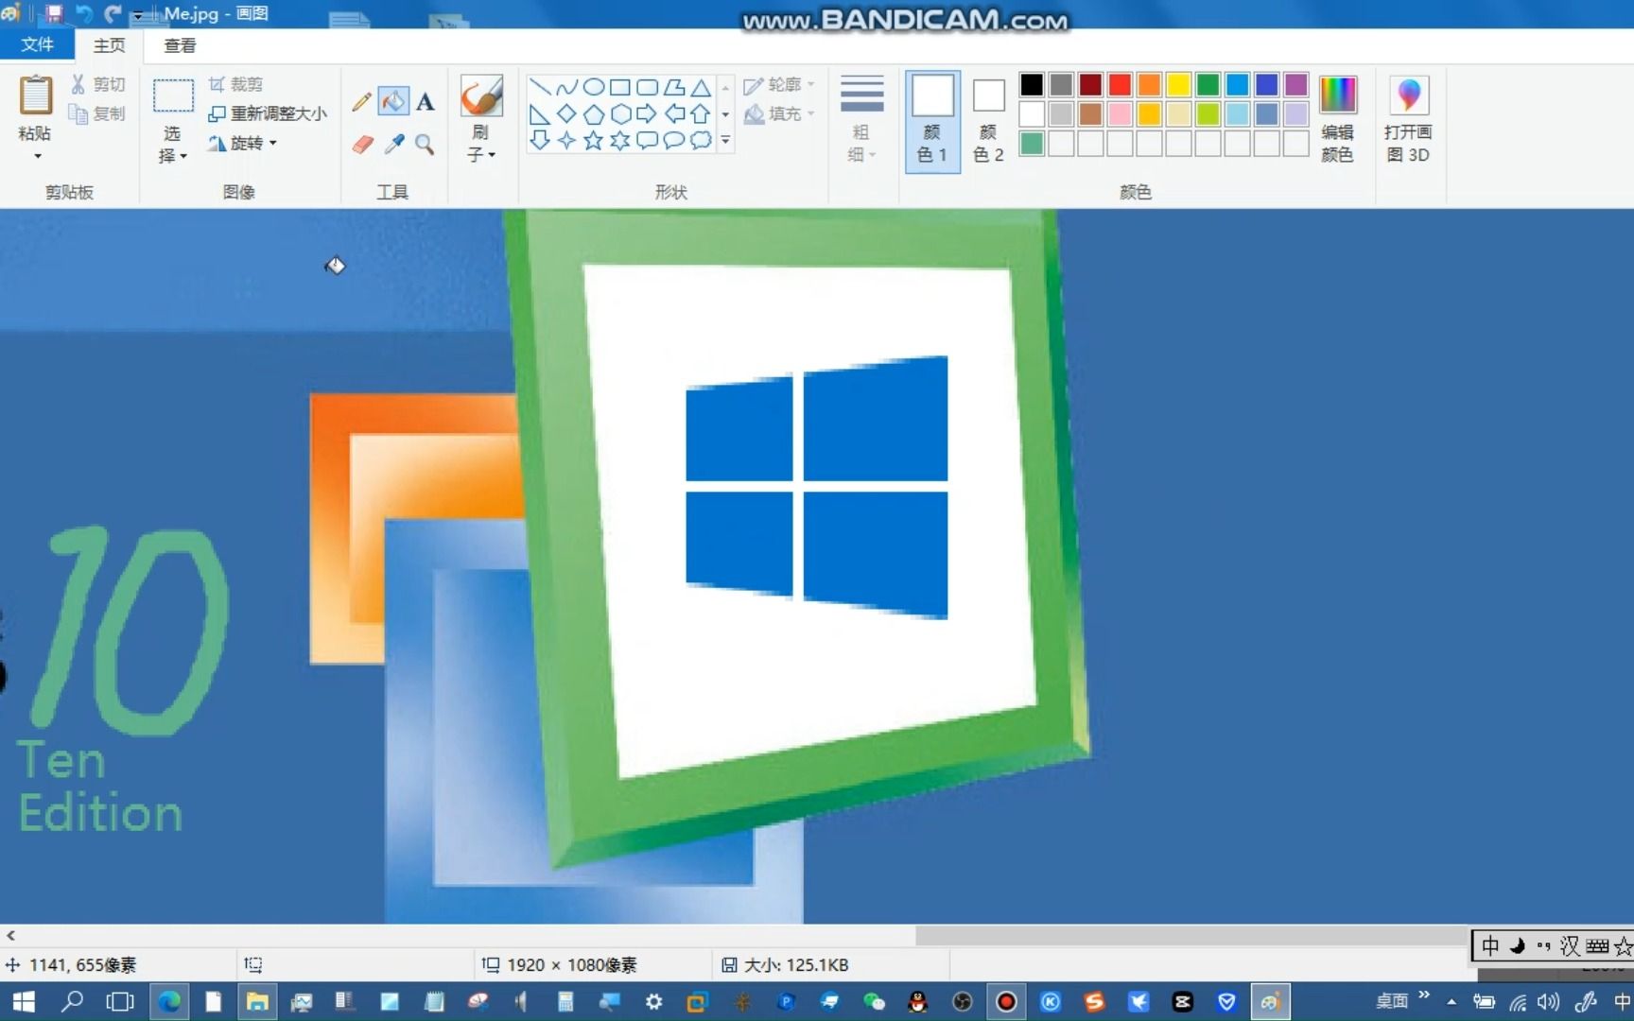
Task: Choose the Triangle shape
Action: pyautogui.click(x=701, y=88)
